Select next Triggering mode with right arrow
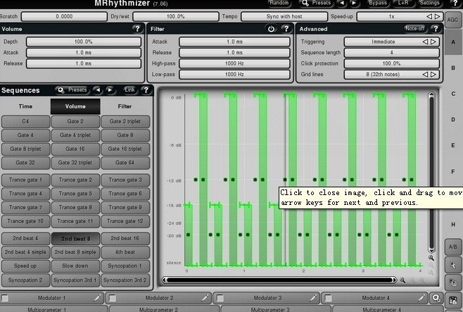 pyautogui.click(x=433, y=42)
